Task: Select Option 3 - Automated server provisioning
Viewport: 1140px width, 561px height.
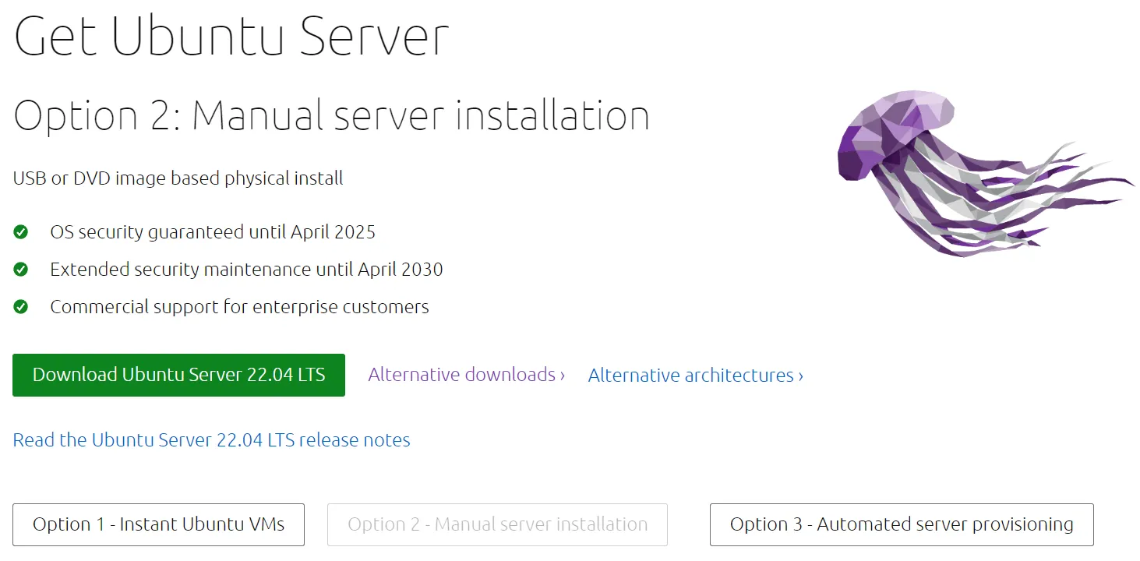Action: coord(901,524)
